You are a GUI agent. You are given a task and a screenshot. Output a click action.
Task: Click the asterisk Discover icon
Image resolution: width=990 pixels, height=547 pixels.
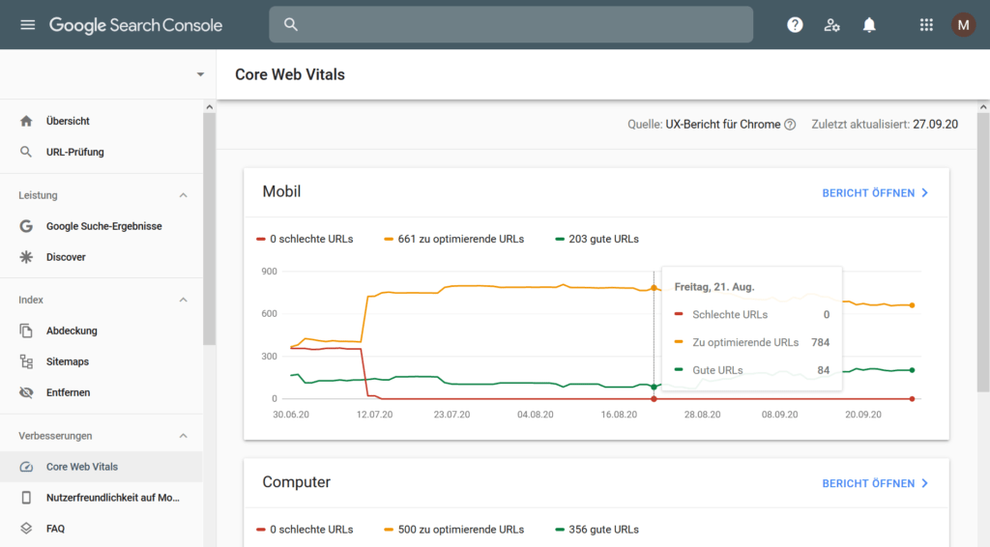[26, 257]
